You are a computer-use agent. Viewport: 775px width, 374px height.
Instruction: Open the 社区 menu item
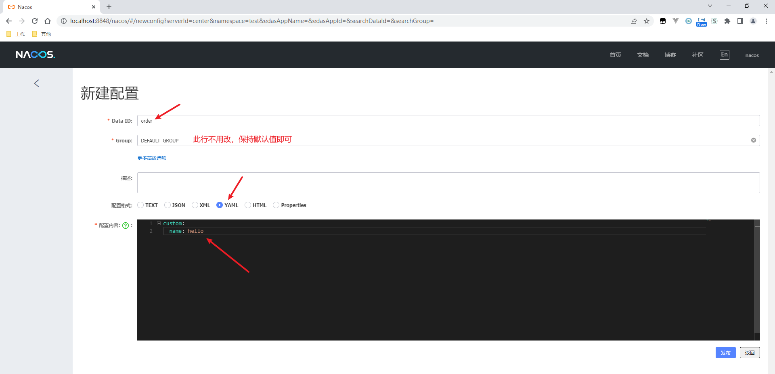coord(697,54)
